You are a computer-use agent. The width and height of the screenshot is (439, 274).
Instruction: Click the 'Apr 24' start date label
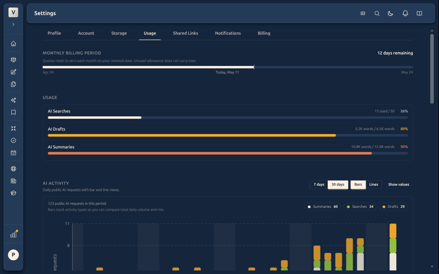48,72
